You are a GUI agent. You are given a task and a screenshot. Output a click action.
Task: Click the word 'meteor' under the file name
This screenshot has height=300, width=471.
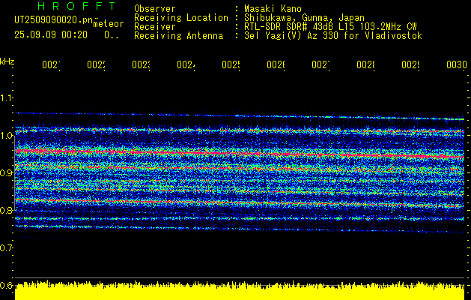[109, 24]
